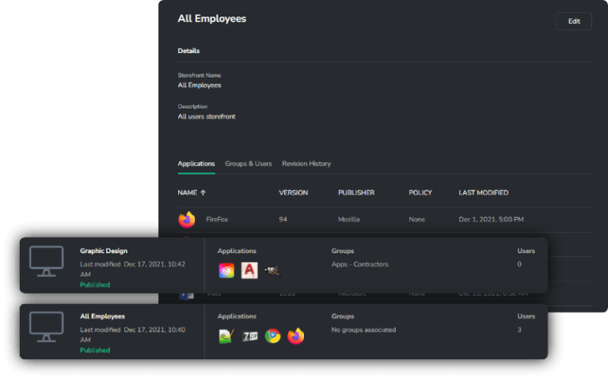The width and height of the screenshot is (608, 379).
Task: Open the Graphic Design storefront title
Action: point(104,251)
